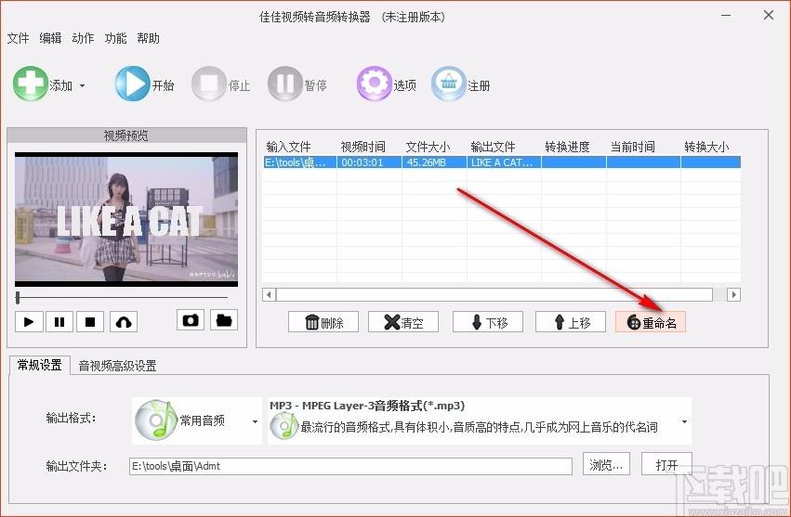The height and width of the screenshot is (517, 791).
Task: Click the LIKE A CAT video thumbnail
Action: coord(126,219)
